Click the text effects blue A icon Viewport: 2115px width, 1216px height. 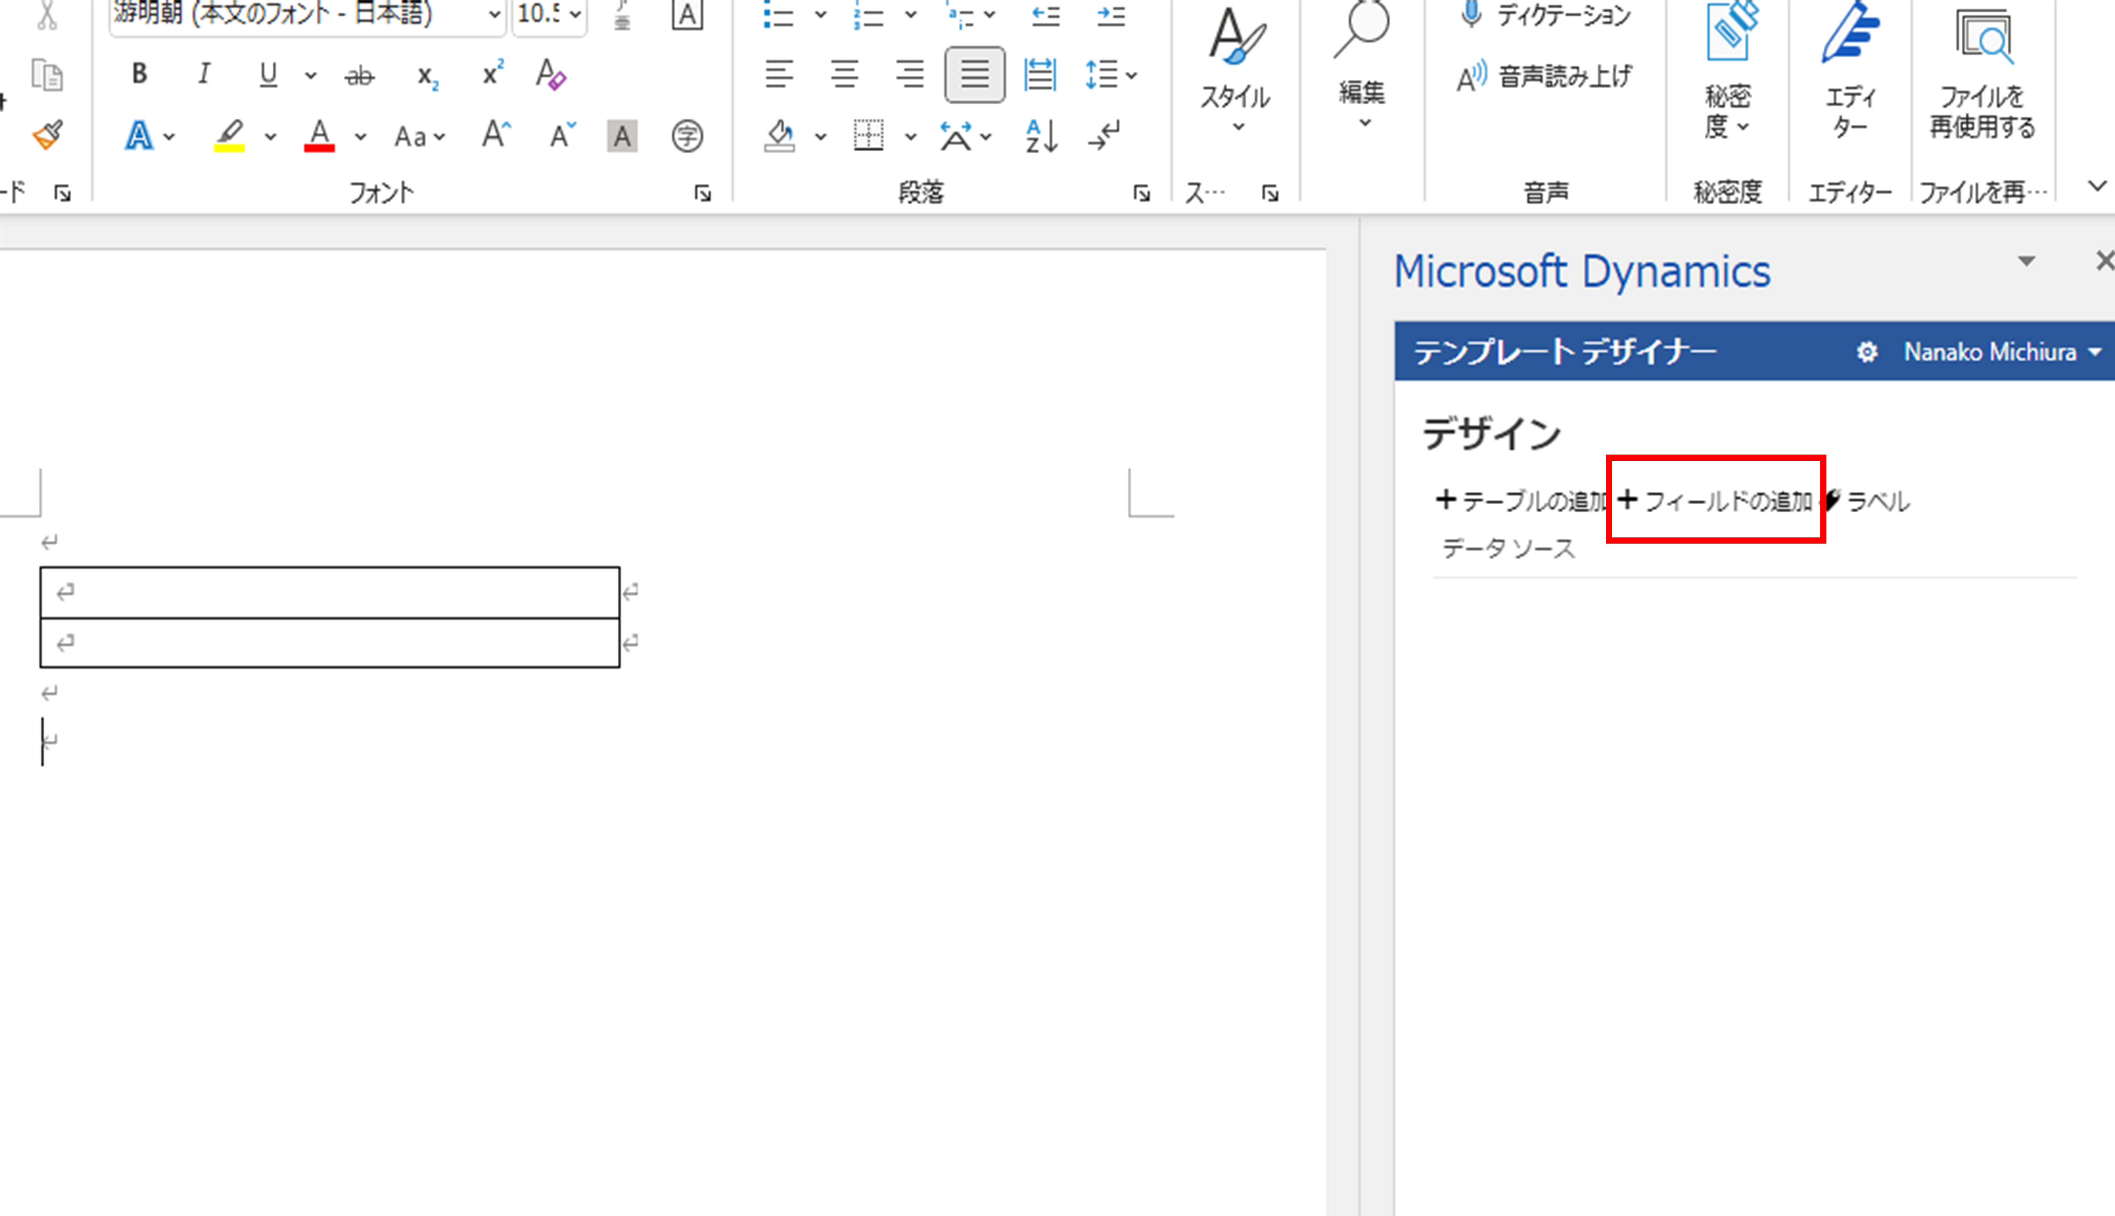tap(139, 135)
